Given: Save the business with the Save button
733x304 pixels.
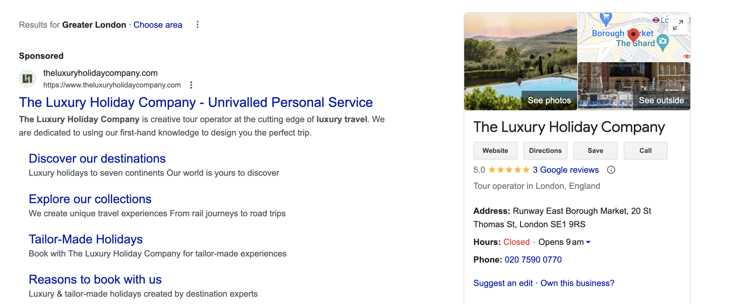Looking at the screenshot, I should tap(595, 151).
